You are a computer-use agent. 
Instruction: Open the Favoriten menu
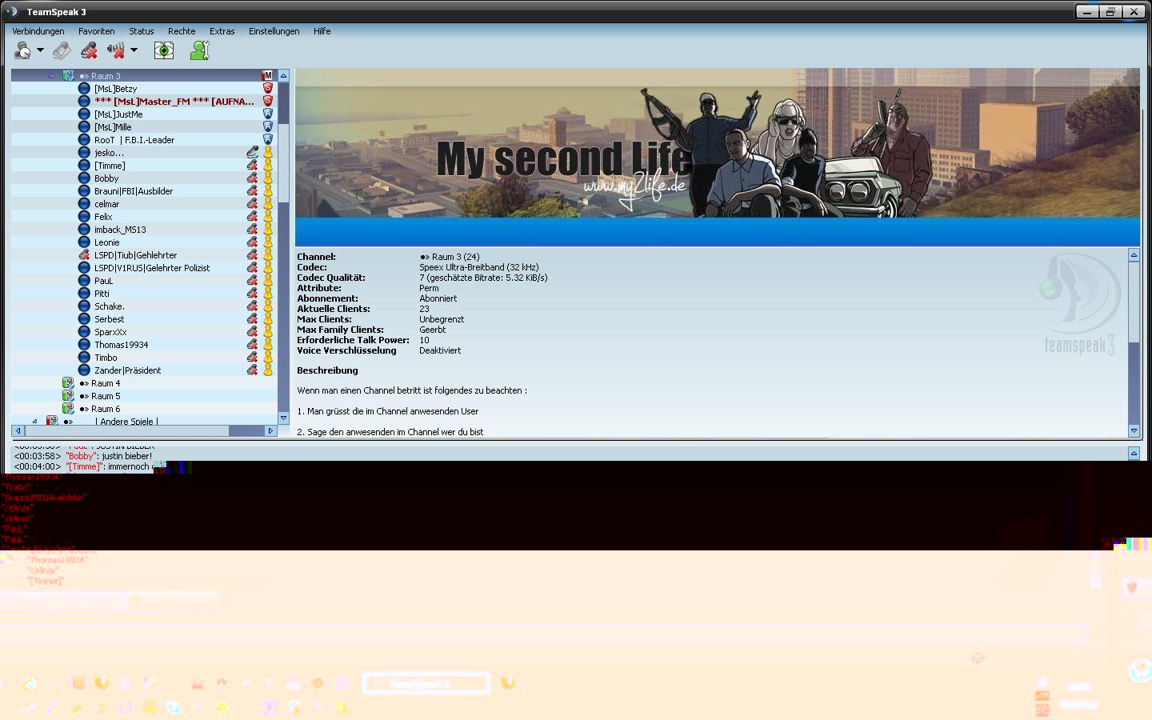click(97, 31)
